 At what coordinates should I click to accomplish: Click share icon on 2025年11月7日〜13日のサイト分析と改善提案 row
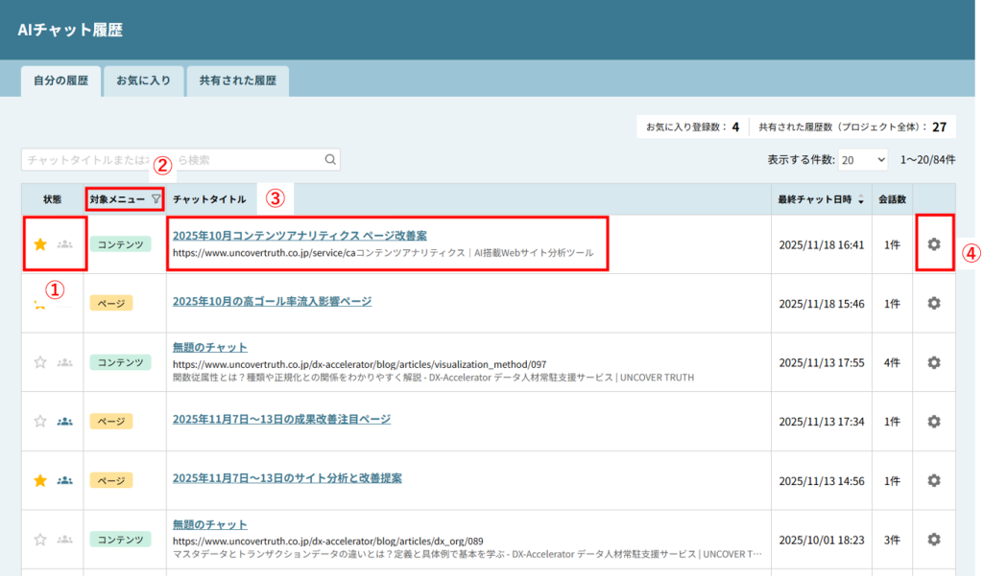(65, 480)
